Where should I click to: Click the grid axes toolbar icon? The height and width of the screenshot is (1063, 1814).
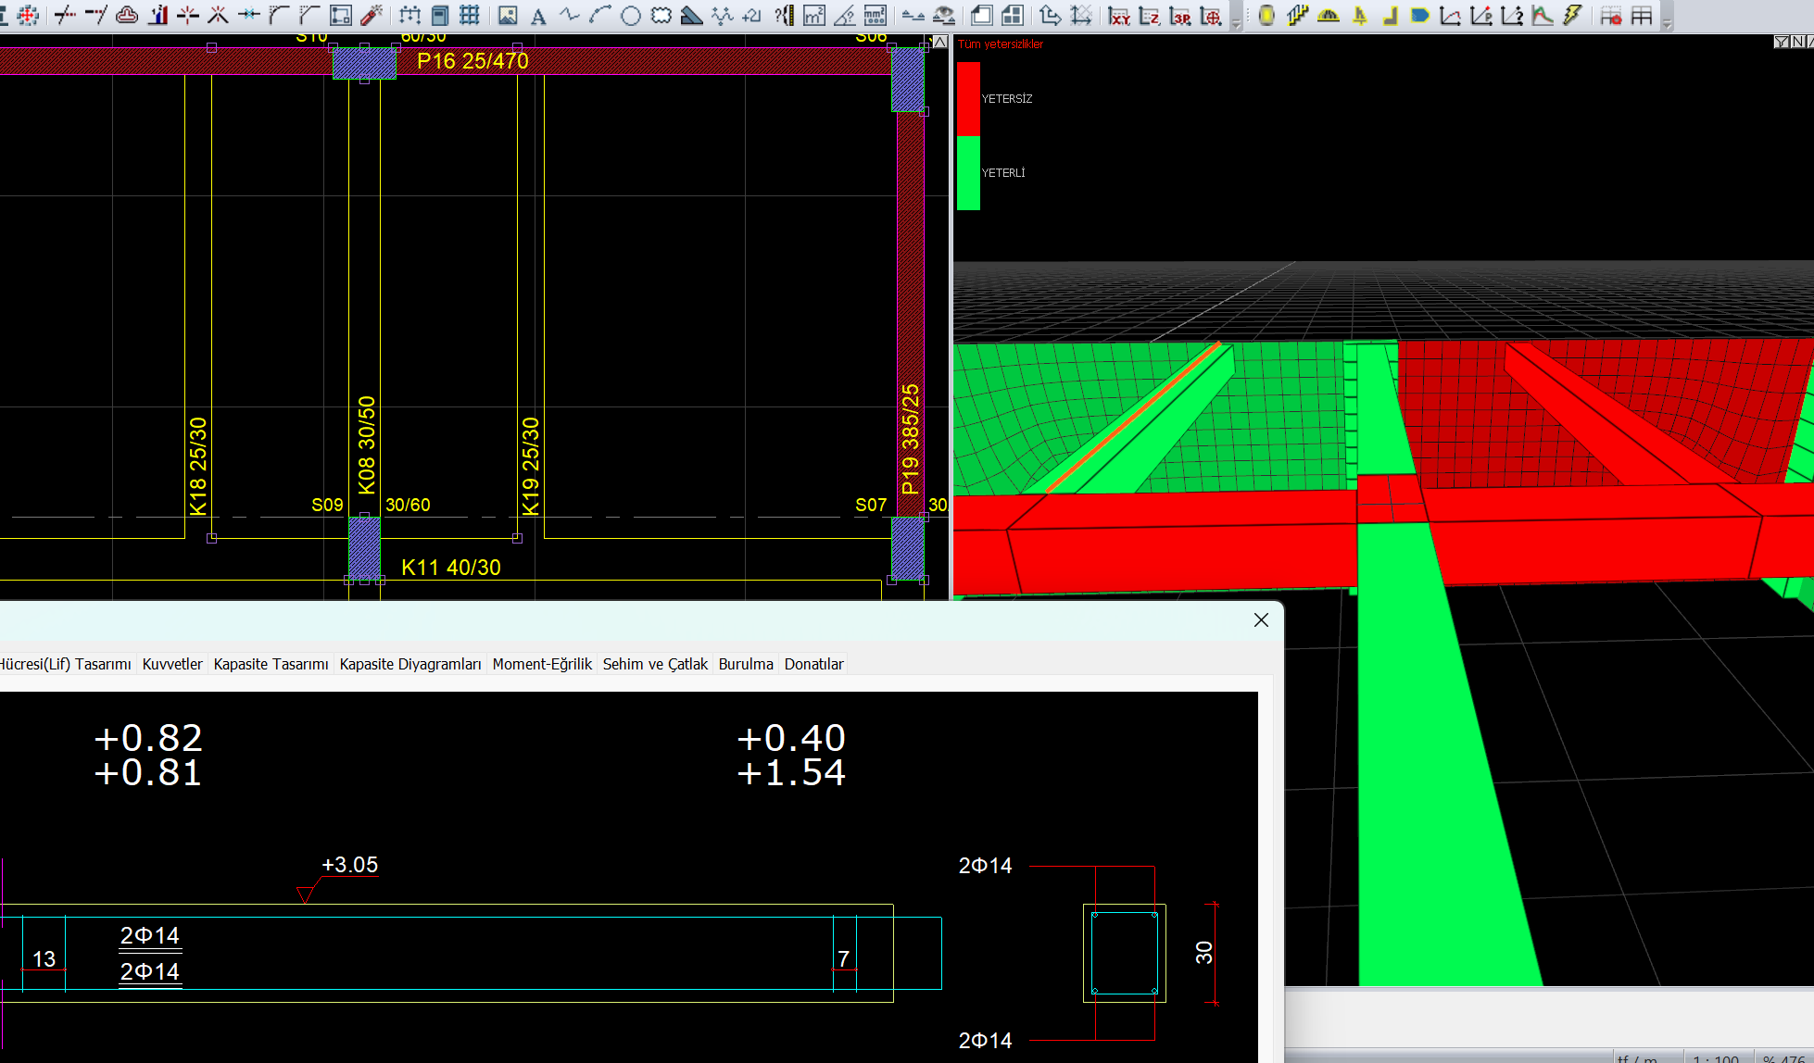[x=470, y=16]
